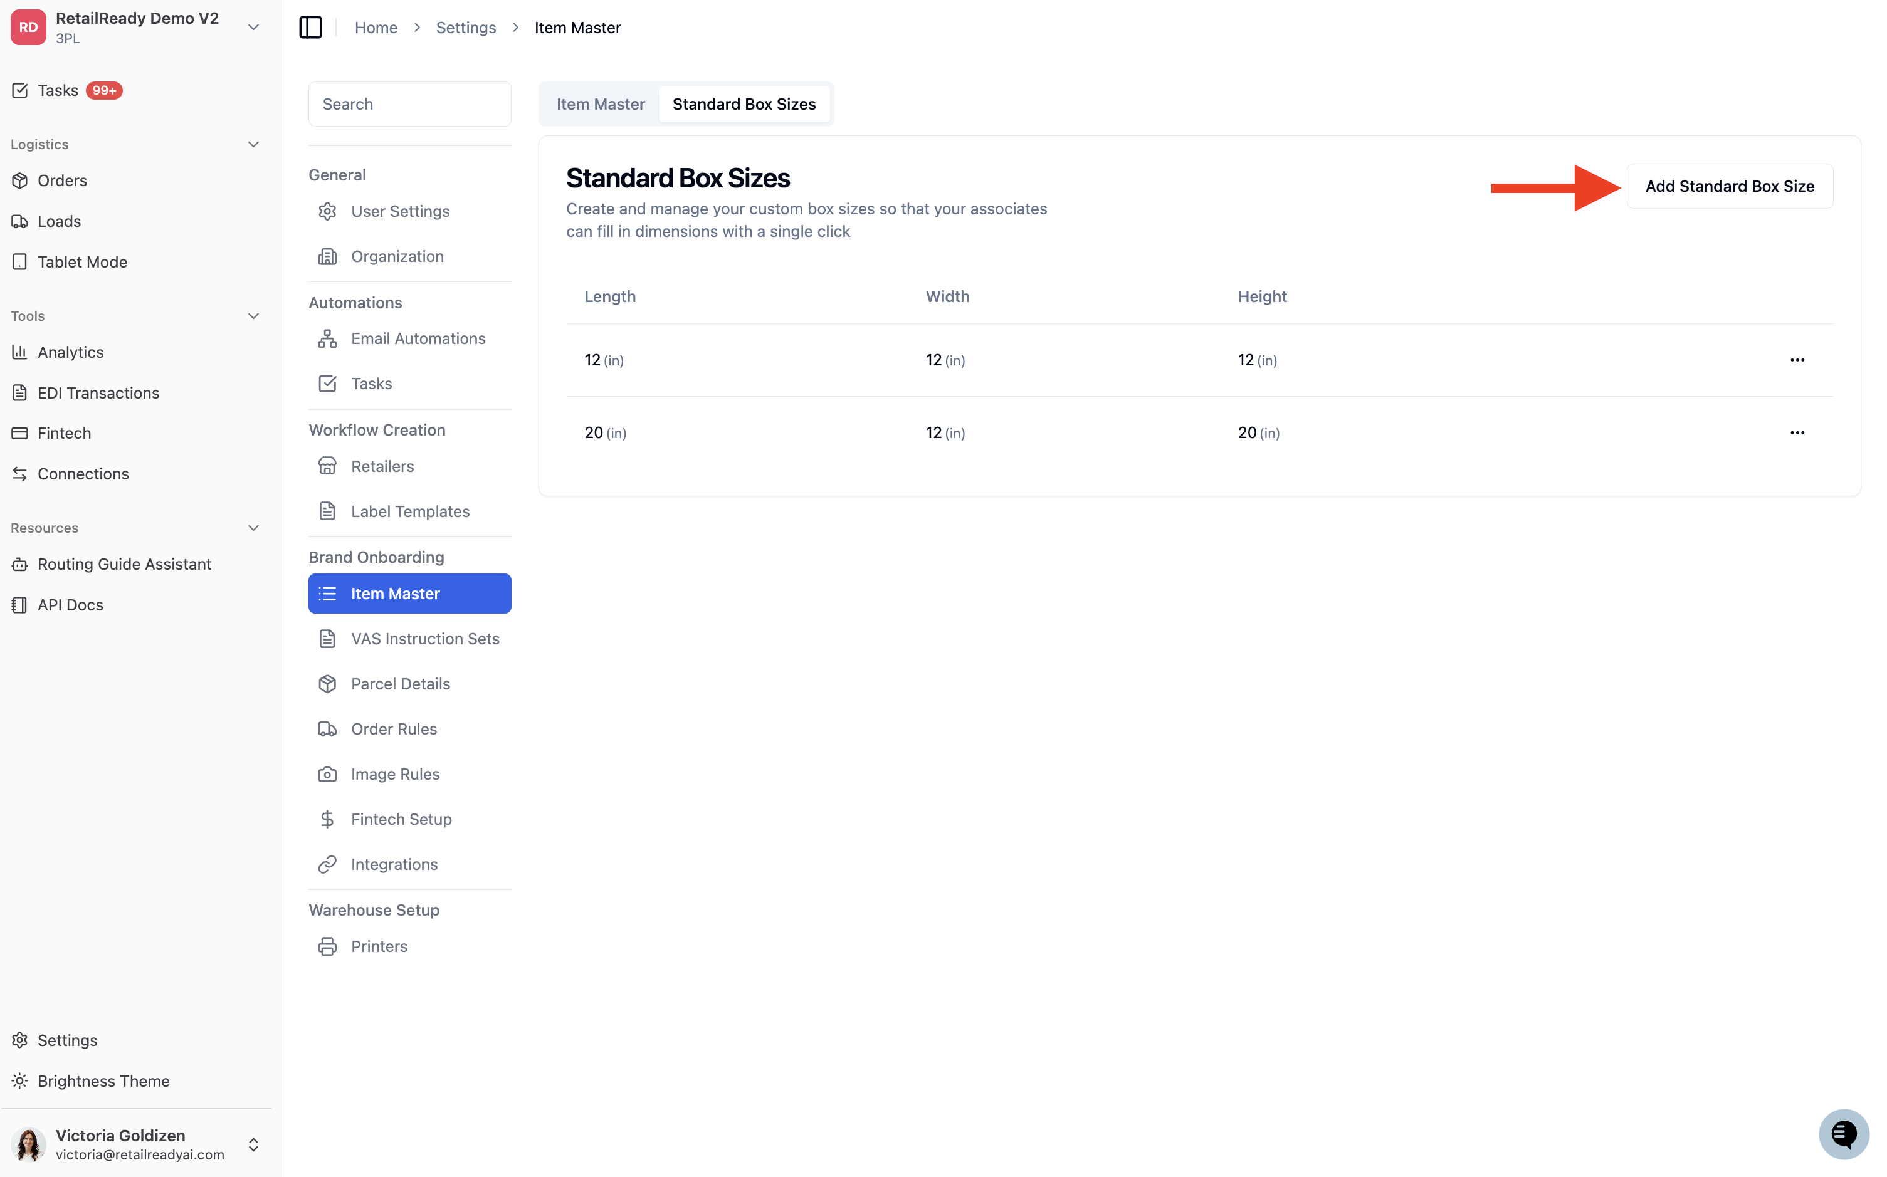The width and height of the screenshot is (1887, 1177).
Task: Click the Email Automations network icon
Action: coord(327,338)
